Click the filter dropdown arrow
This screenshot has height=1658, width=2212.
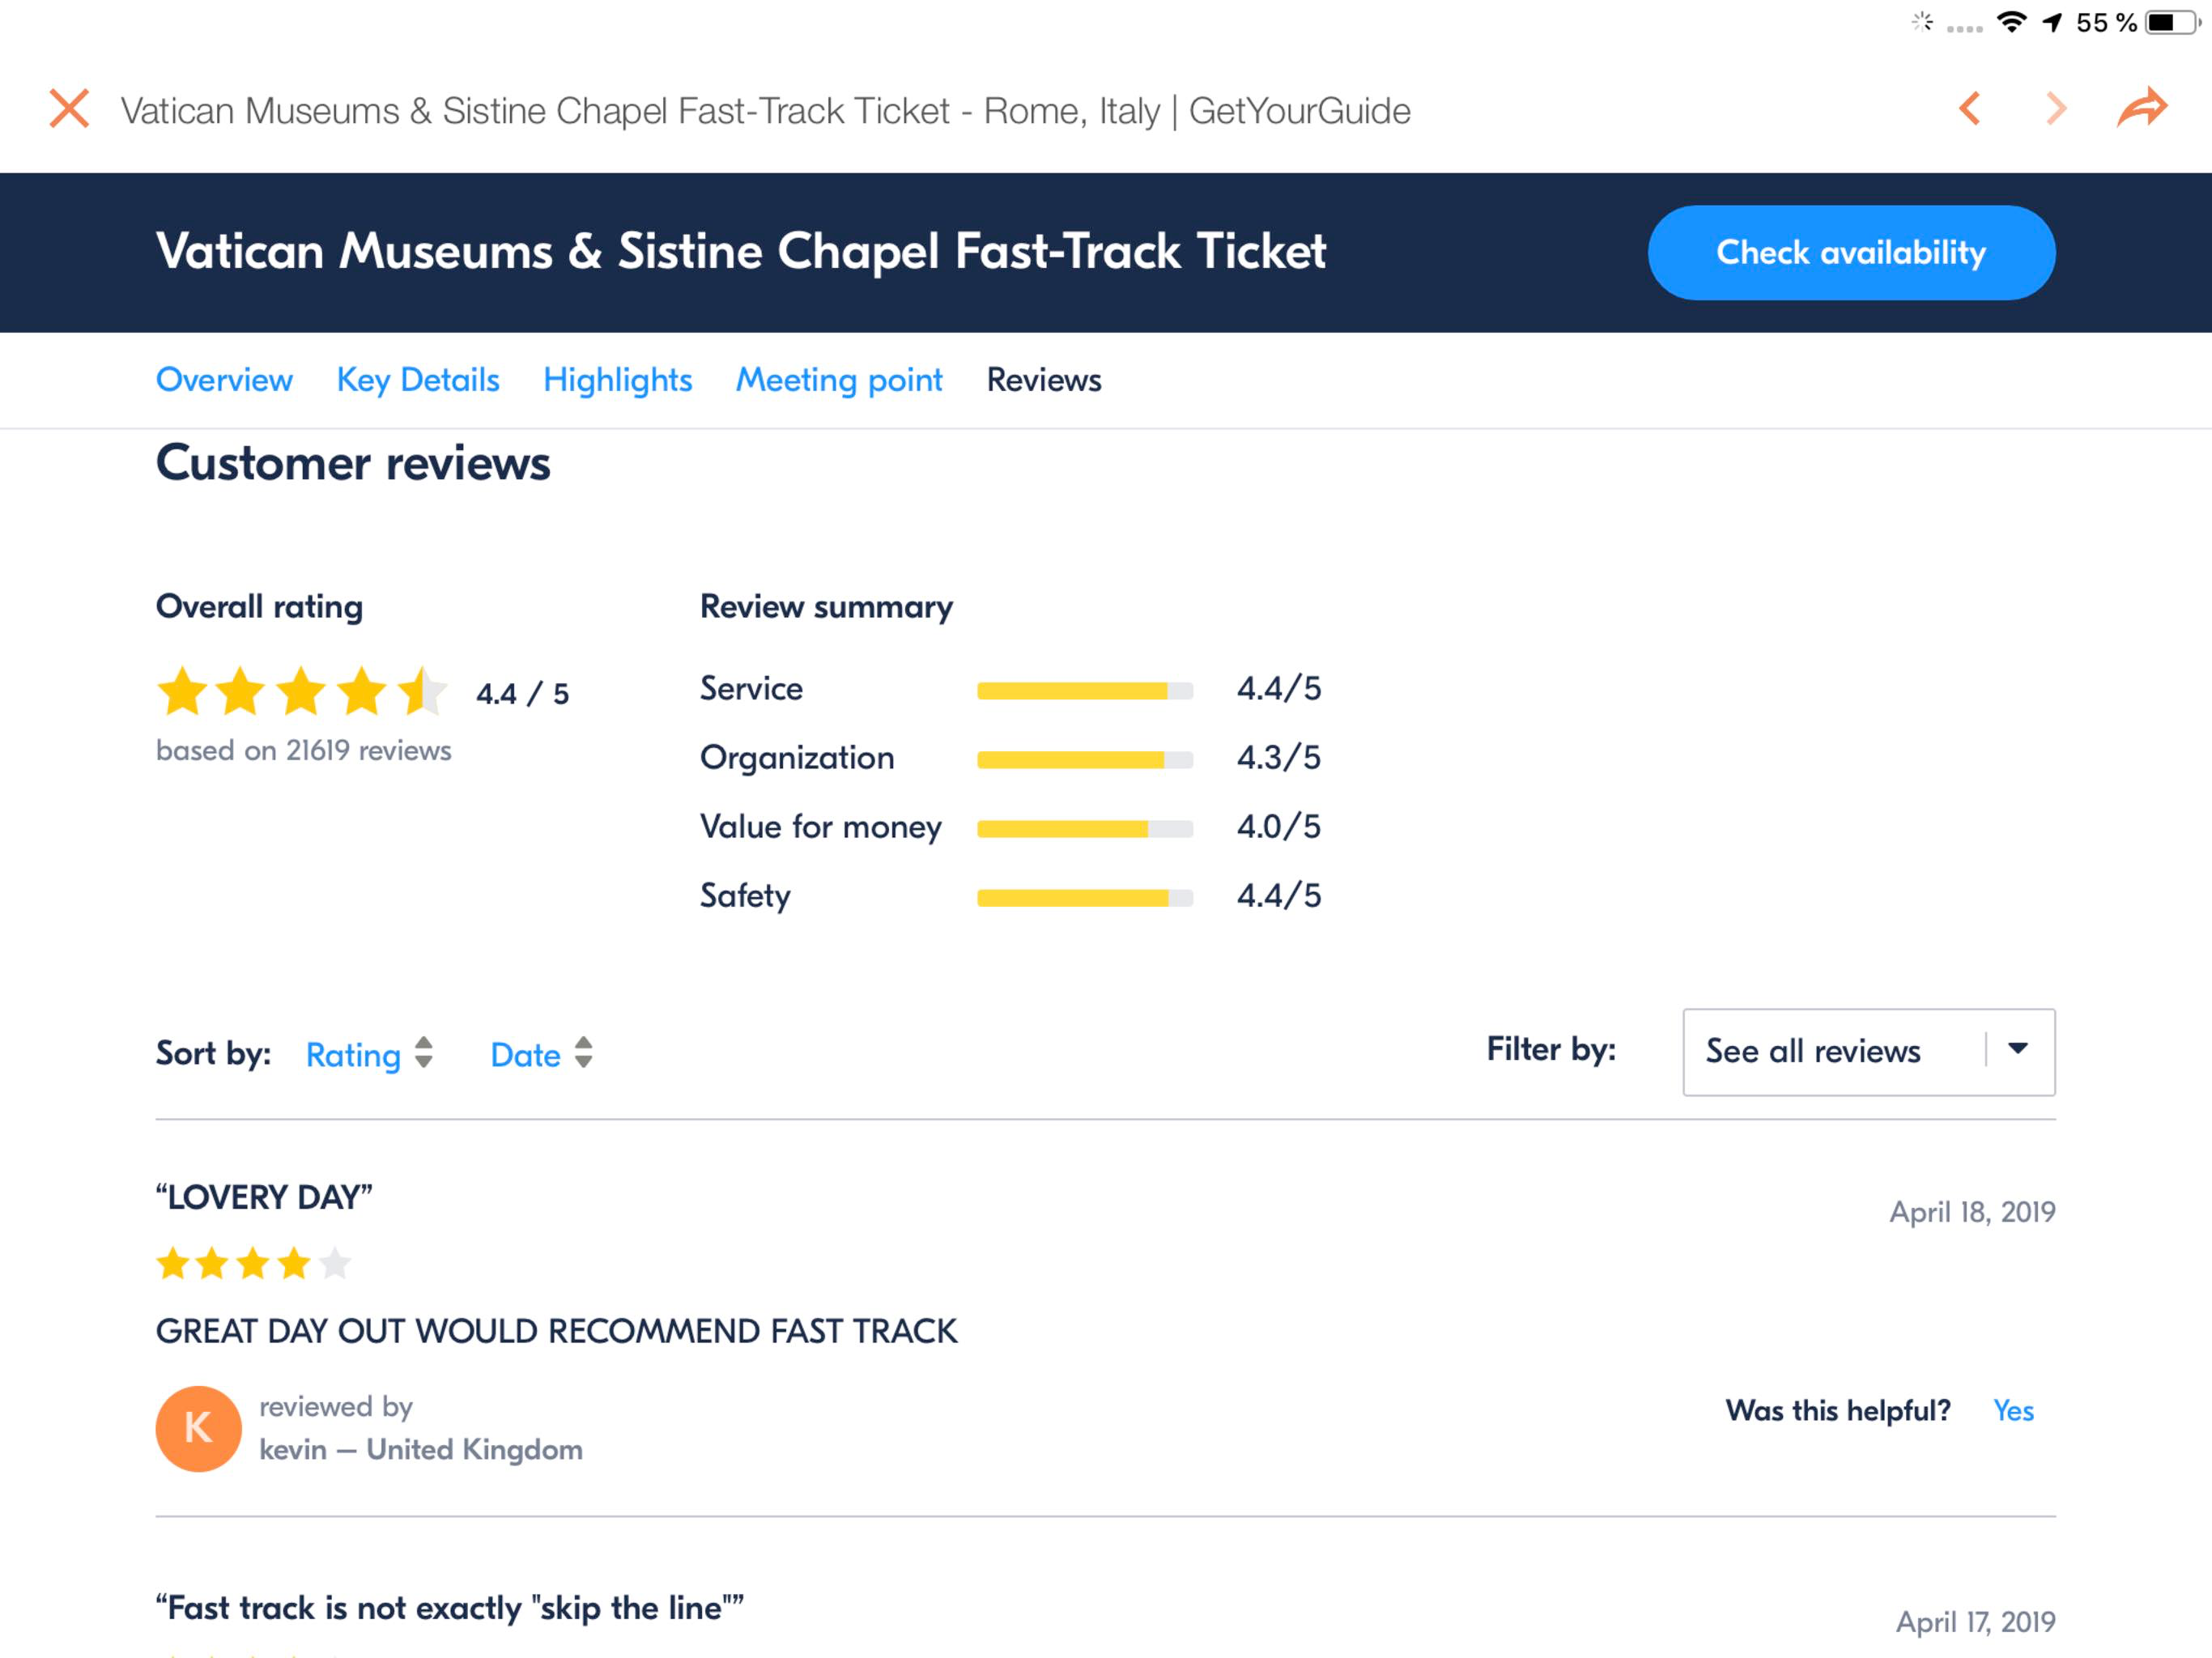point(2018,1049)
